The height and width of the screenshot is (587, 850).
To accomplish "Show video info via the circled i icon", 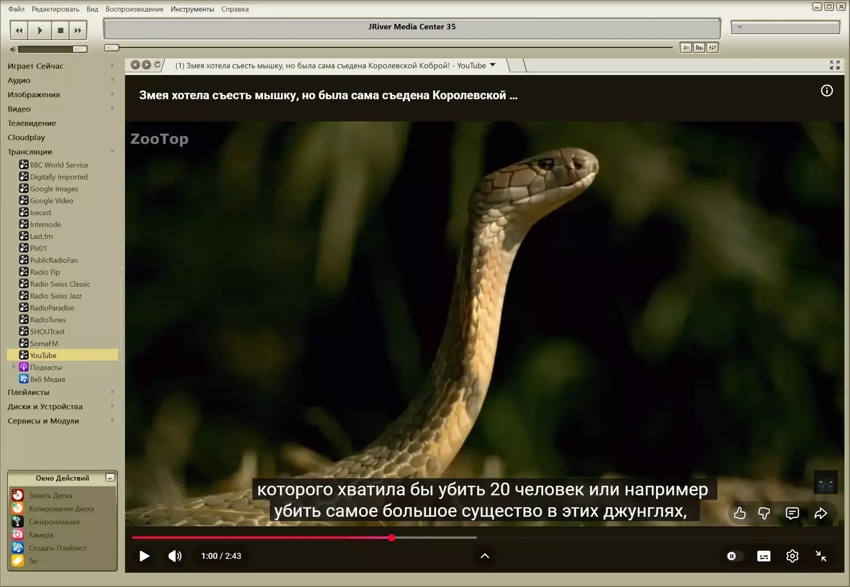I will click(x=826, y=90).
